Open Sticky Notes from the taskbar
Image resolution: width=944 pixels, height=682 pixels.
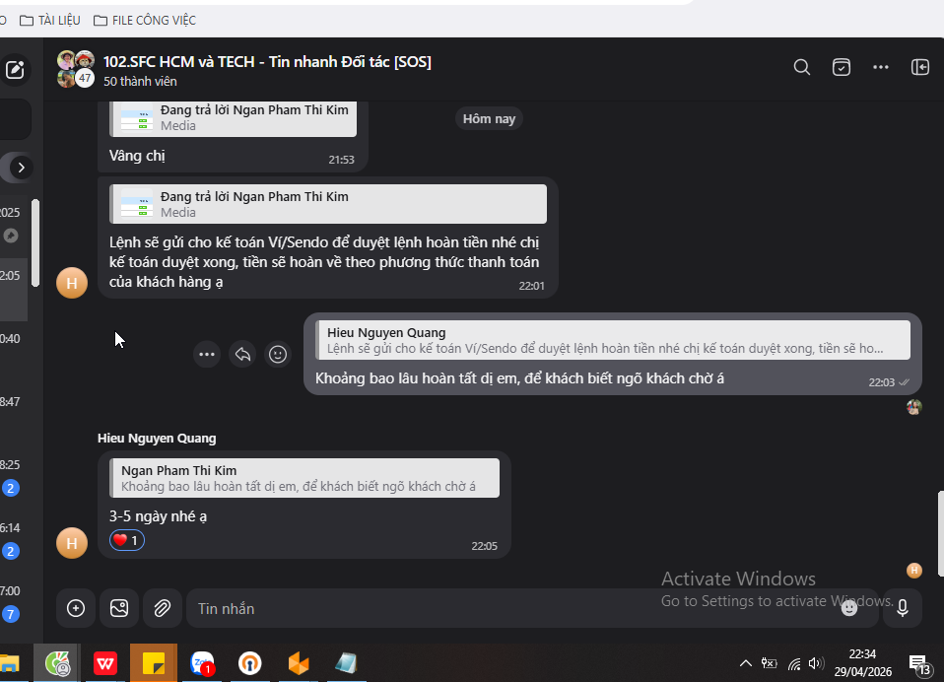(154, 663)
